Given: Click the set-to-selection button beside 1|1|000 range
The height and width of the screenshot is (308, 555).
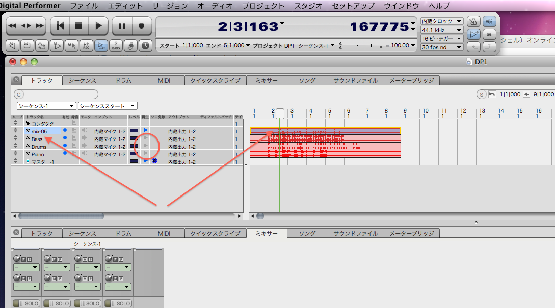Looking at the screenshot, I should (492, 94).
